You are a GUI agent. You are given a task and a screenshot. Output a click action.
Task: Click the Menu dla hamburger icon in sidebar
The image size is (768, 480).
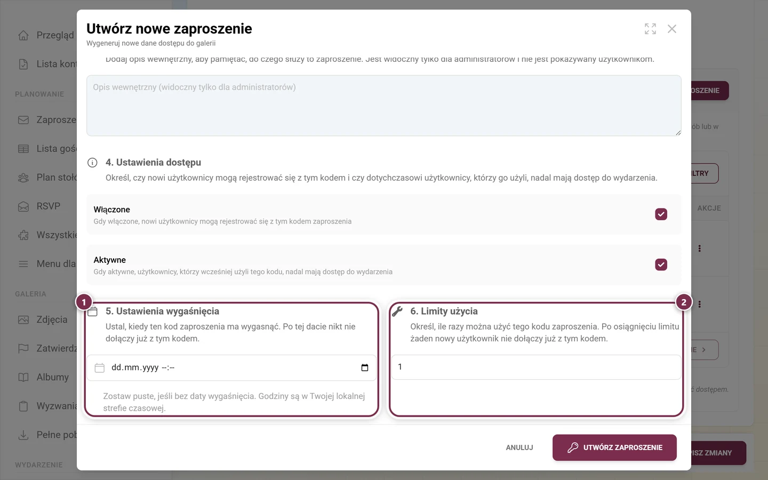tap(23, 264)
